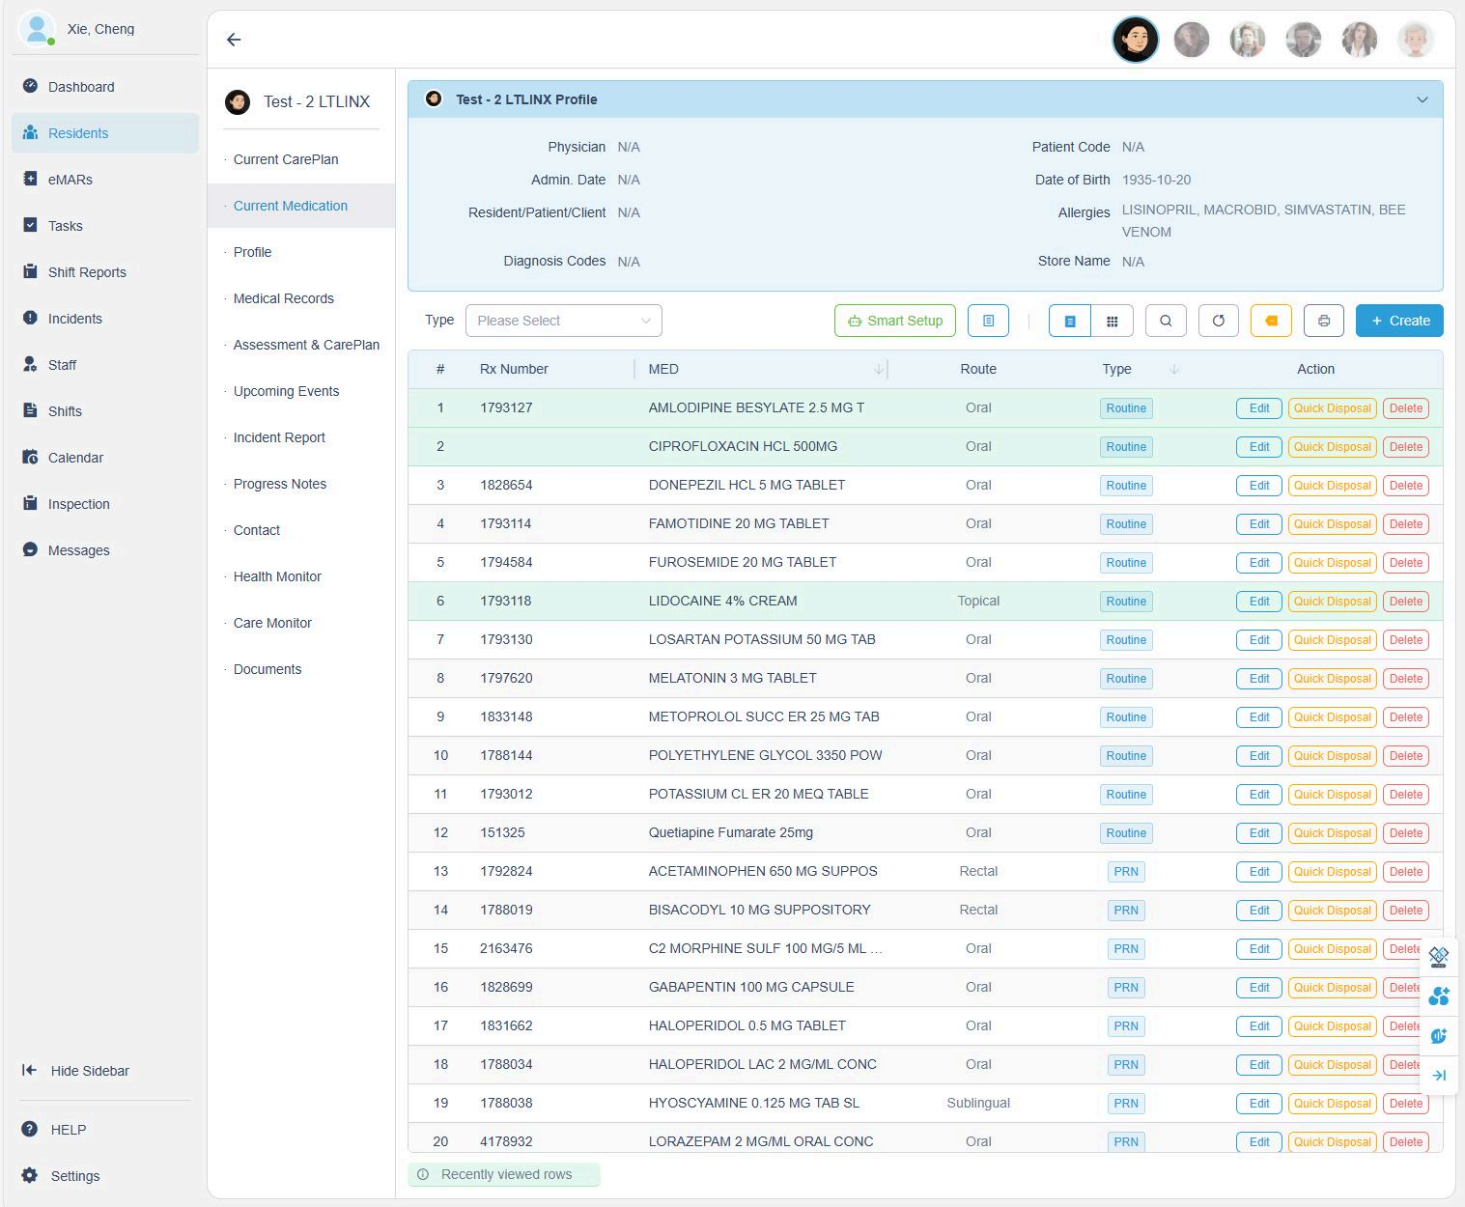Click the back arrow icon
Viewport: 1465px width, 1207px height.
(x=234, y=40)
